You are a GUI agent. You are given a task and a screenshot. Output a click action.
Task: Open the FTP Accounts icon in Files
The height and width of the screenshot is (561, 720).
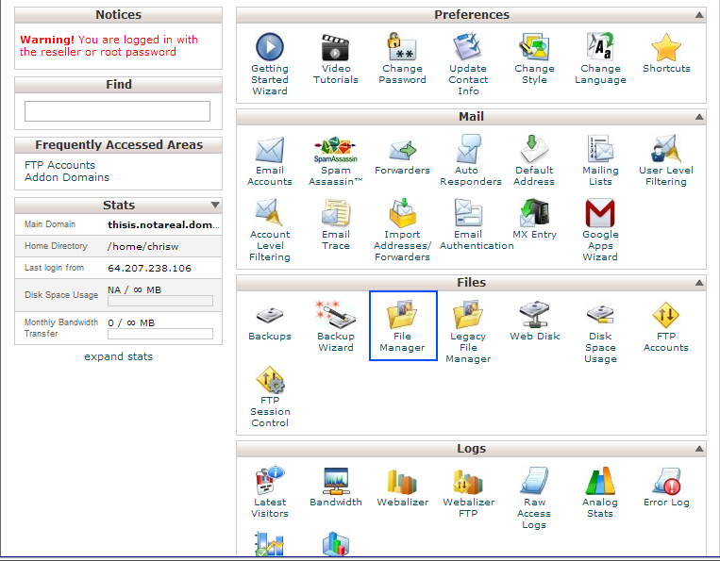pos(666,326)
